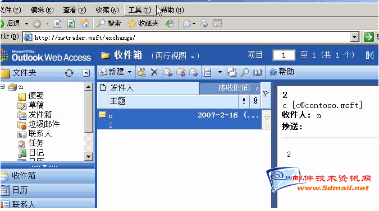Viewport: 379px width, 211px height.
Task: Open the 查看(V) menu
Action: click(75, 10)
